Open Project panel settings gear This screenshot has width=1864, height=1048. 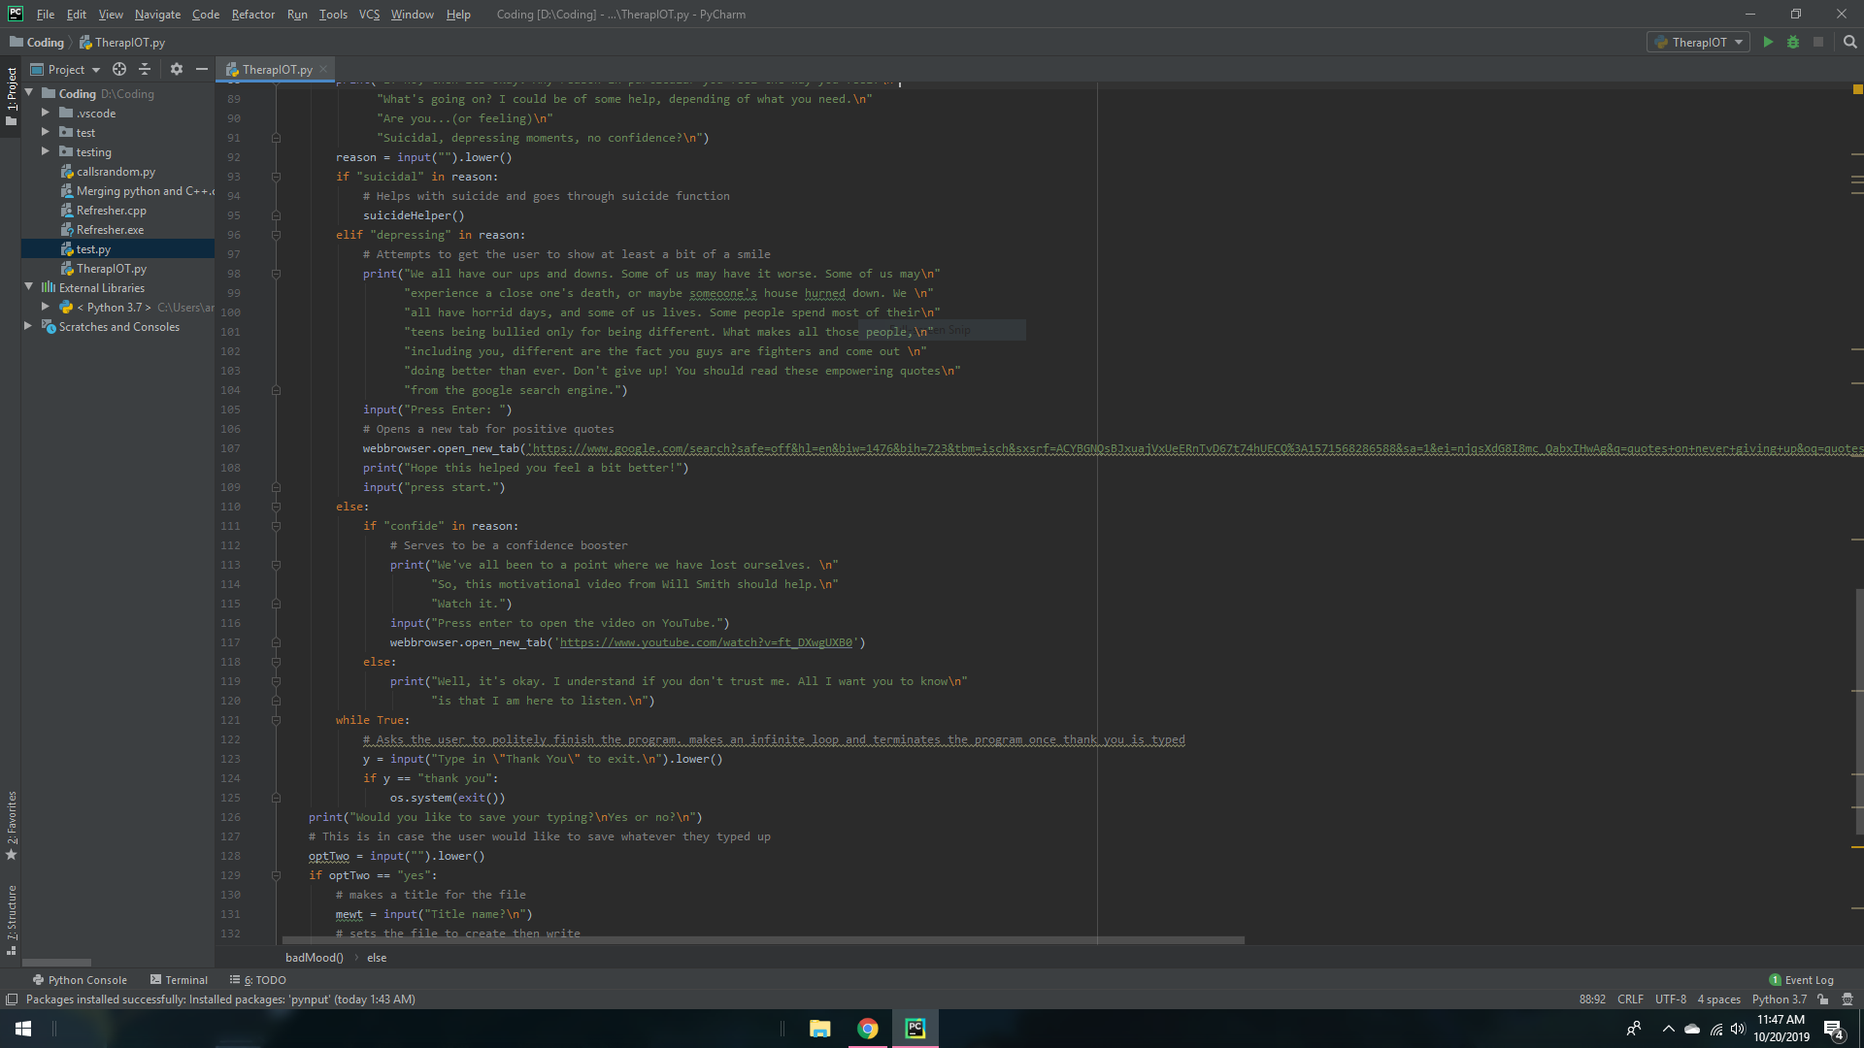click(x=176, y=69)
